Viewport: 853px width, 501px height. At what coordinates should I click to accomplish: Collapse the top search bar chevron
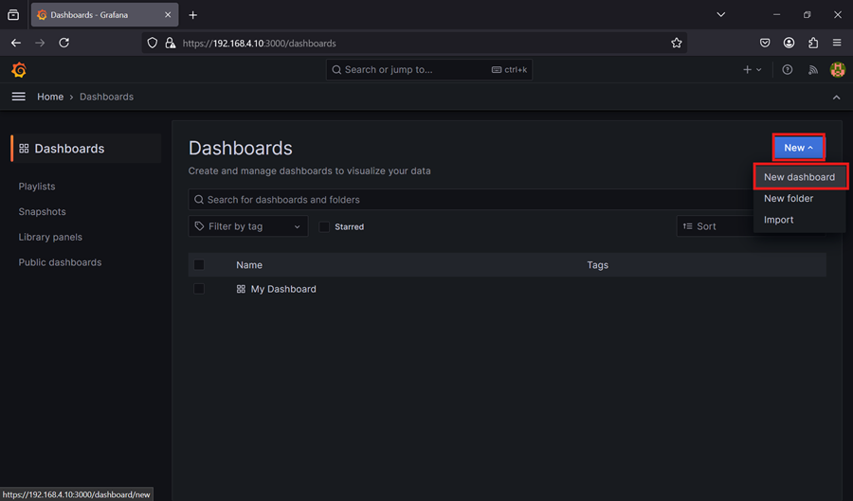tap(836, 98)
